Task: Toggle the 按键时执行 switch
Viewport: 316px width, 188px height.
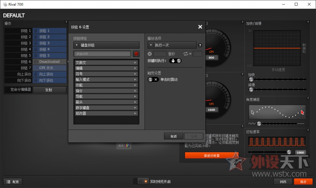Action: tap(176, 61)
